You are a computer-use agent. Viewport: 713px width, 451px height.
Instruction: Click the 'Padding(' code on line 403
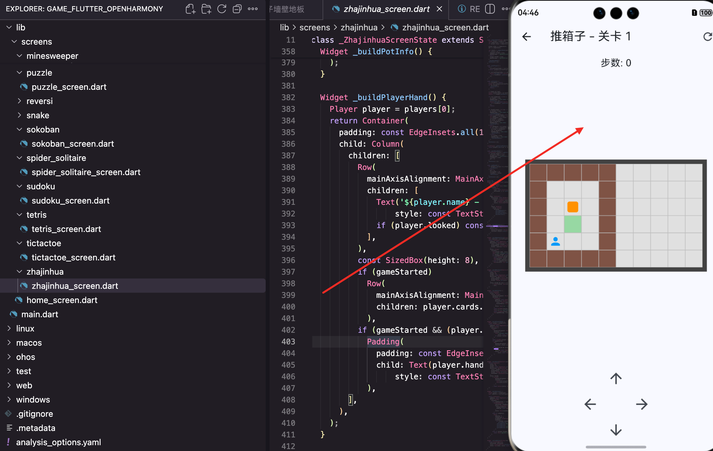click(x=385, y=341)
